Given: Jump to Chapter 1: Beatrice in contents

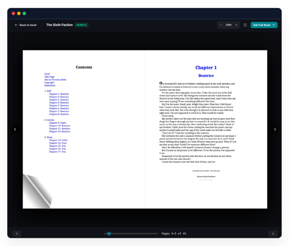Looking at the screenshot, I should click(59, 94).
